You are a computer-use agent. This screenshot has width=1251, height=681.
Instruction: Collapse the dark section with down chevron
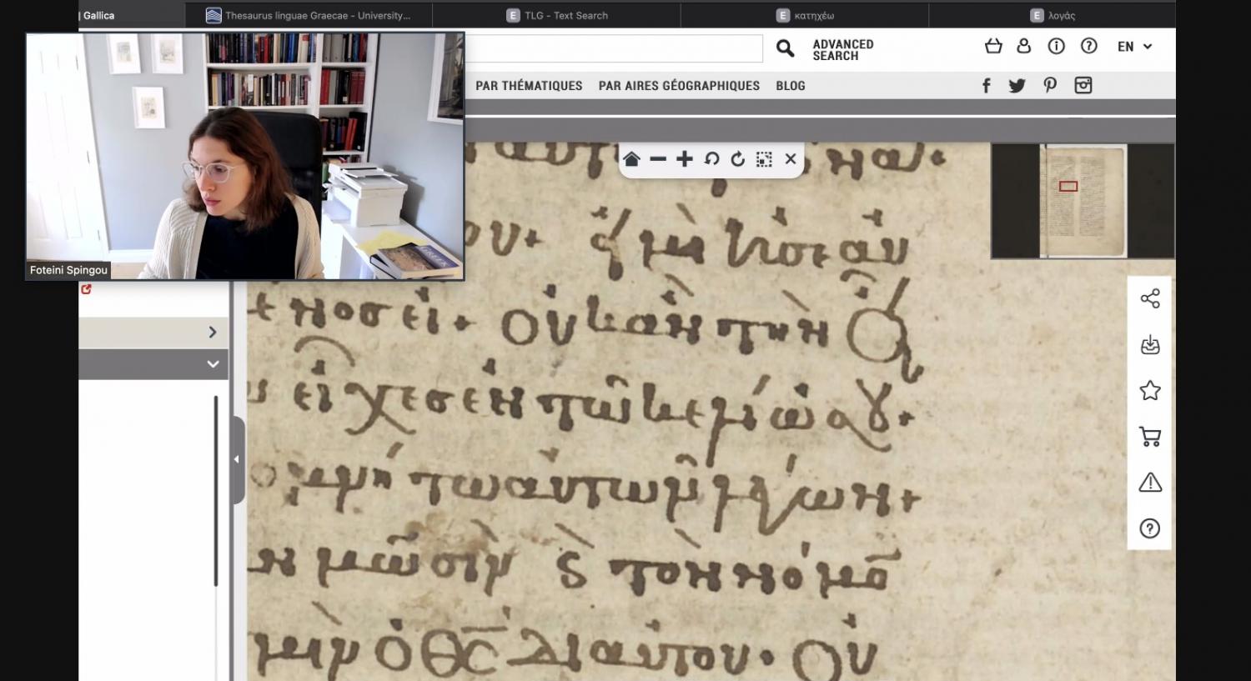coord(213,364)
